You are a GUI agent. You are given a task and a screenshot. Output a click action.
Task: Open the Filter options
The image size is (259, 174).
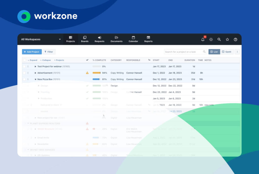[49, 52]
